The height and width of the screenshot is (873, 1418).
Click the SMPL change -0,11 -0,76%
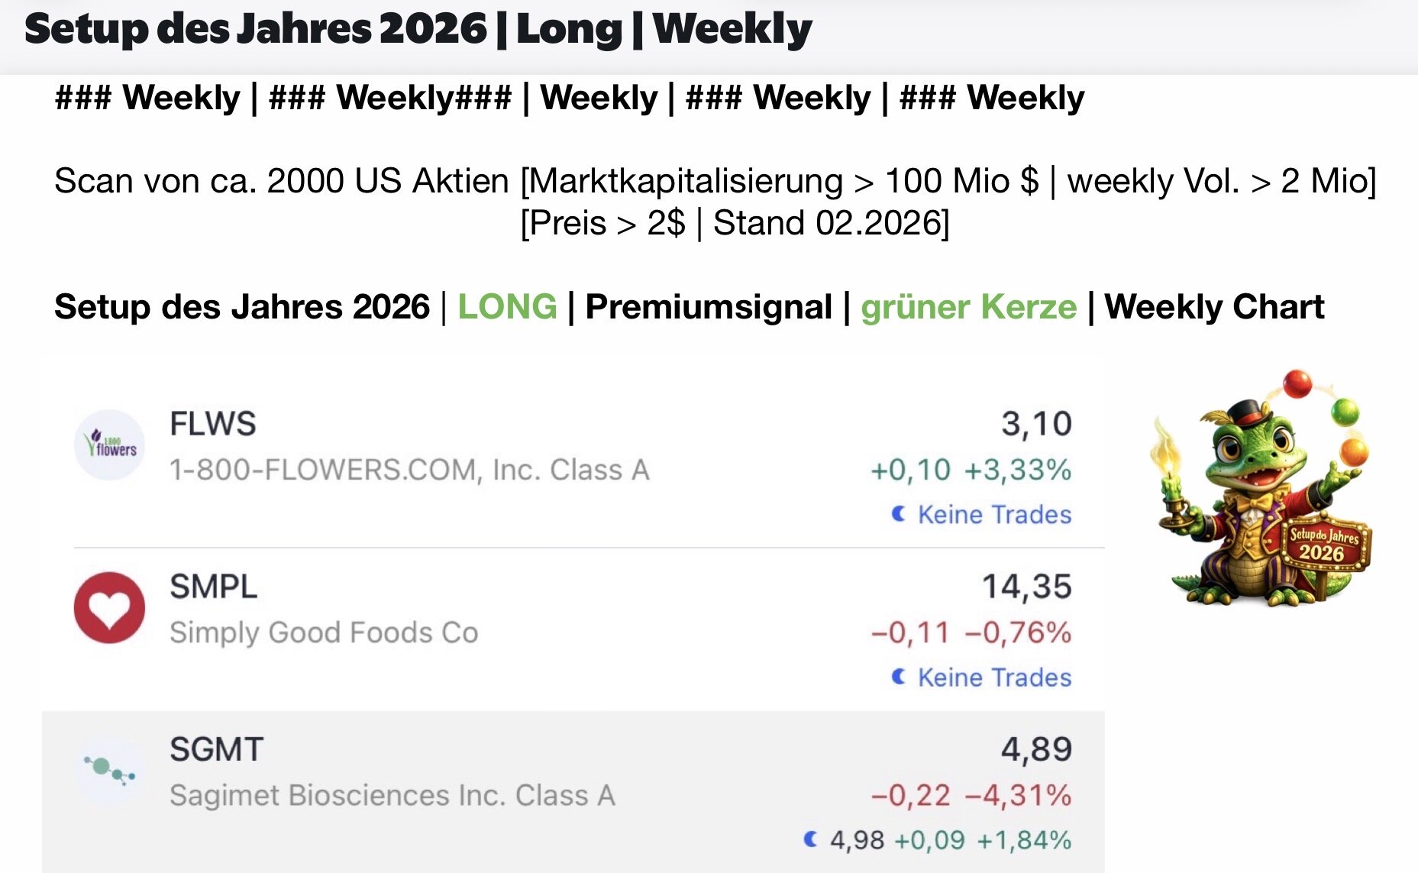[x=971, y=632]
